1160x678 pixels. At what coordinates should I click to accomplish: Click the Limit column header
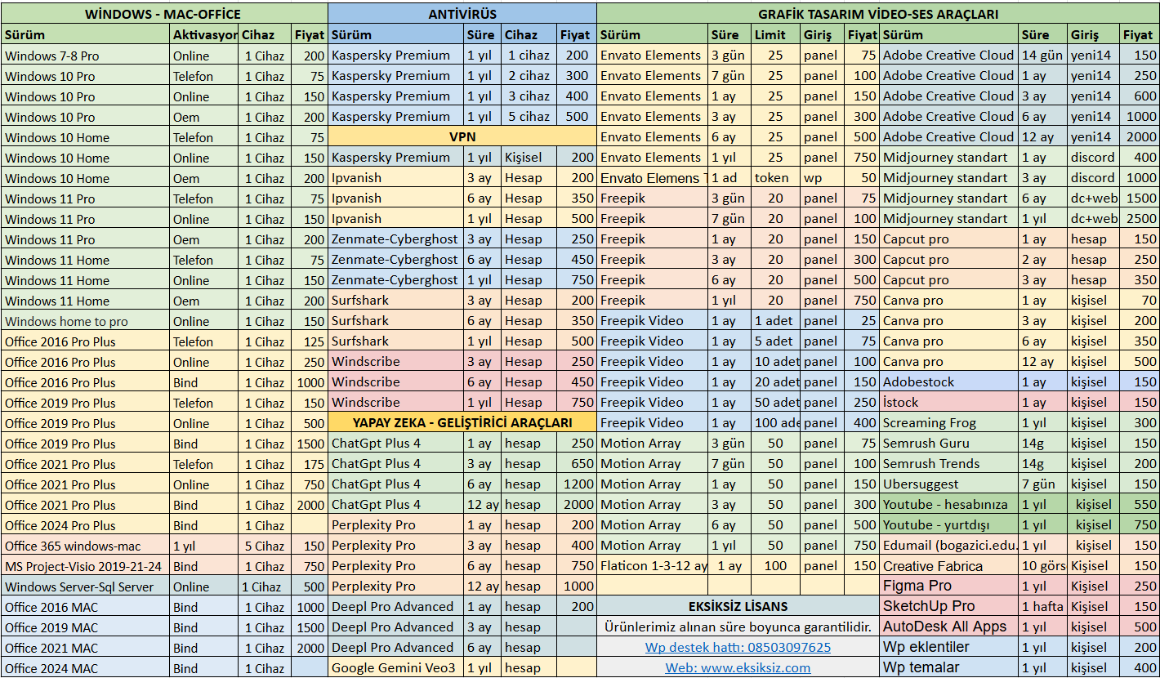[775, 35]
